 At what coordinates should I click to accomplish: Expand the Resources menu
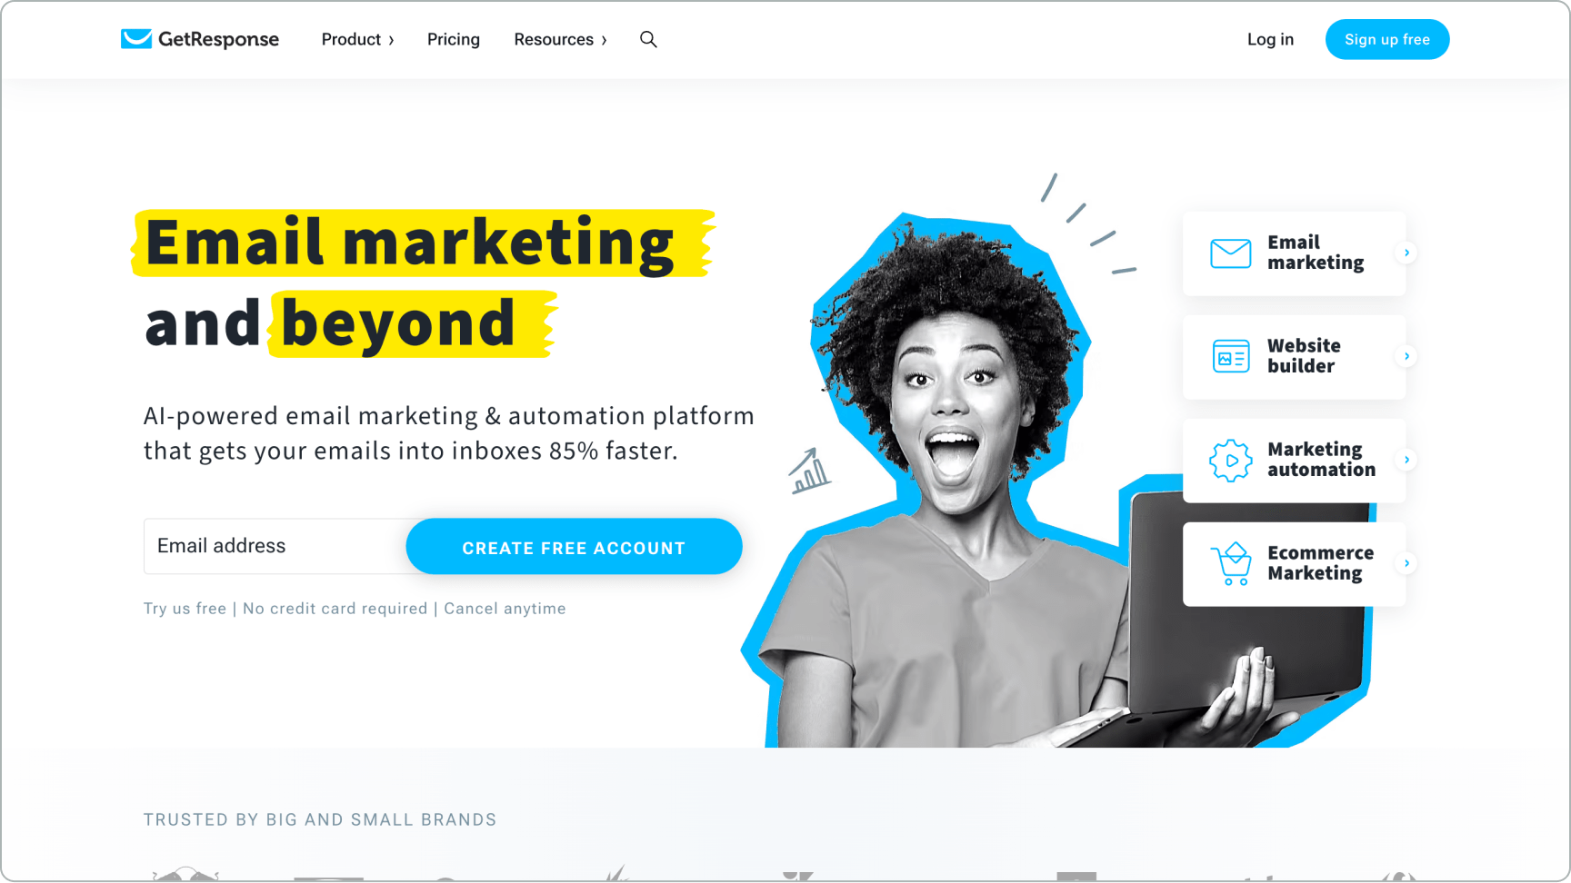click(560, 39)
